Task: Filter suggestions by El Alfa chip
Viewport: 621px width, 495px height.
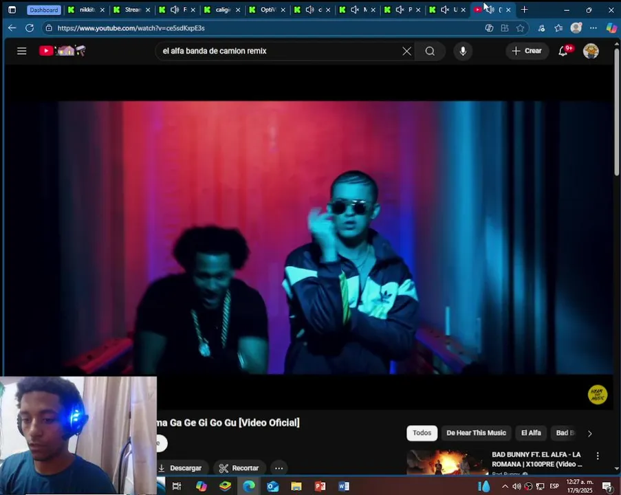Action: click(x=531, y=433)
